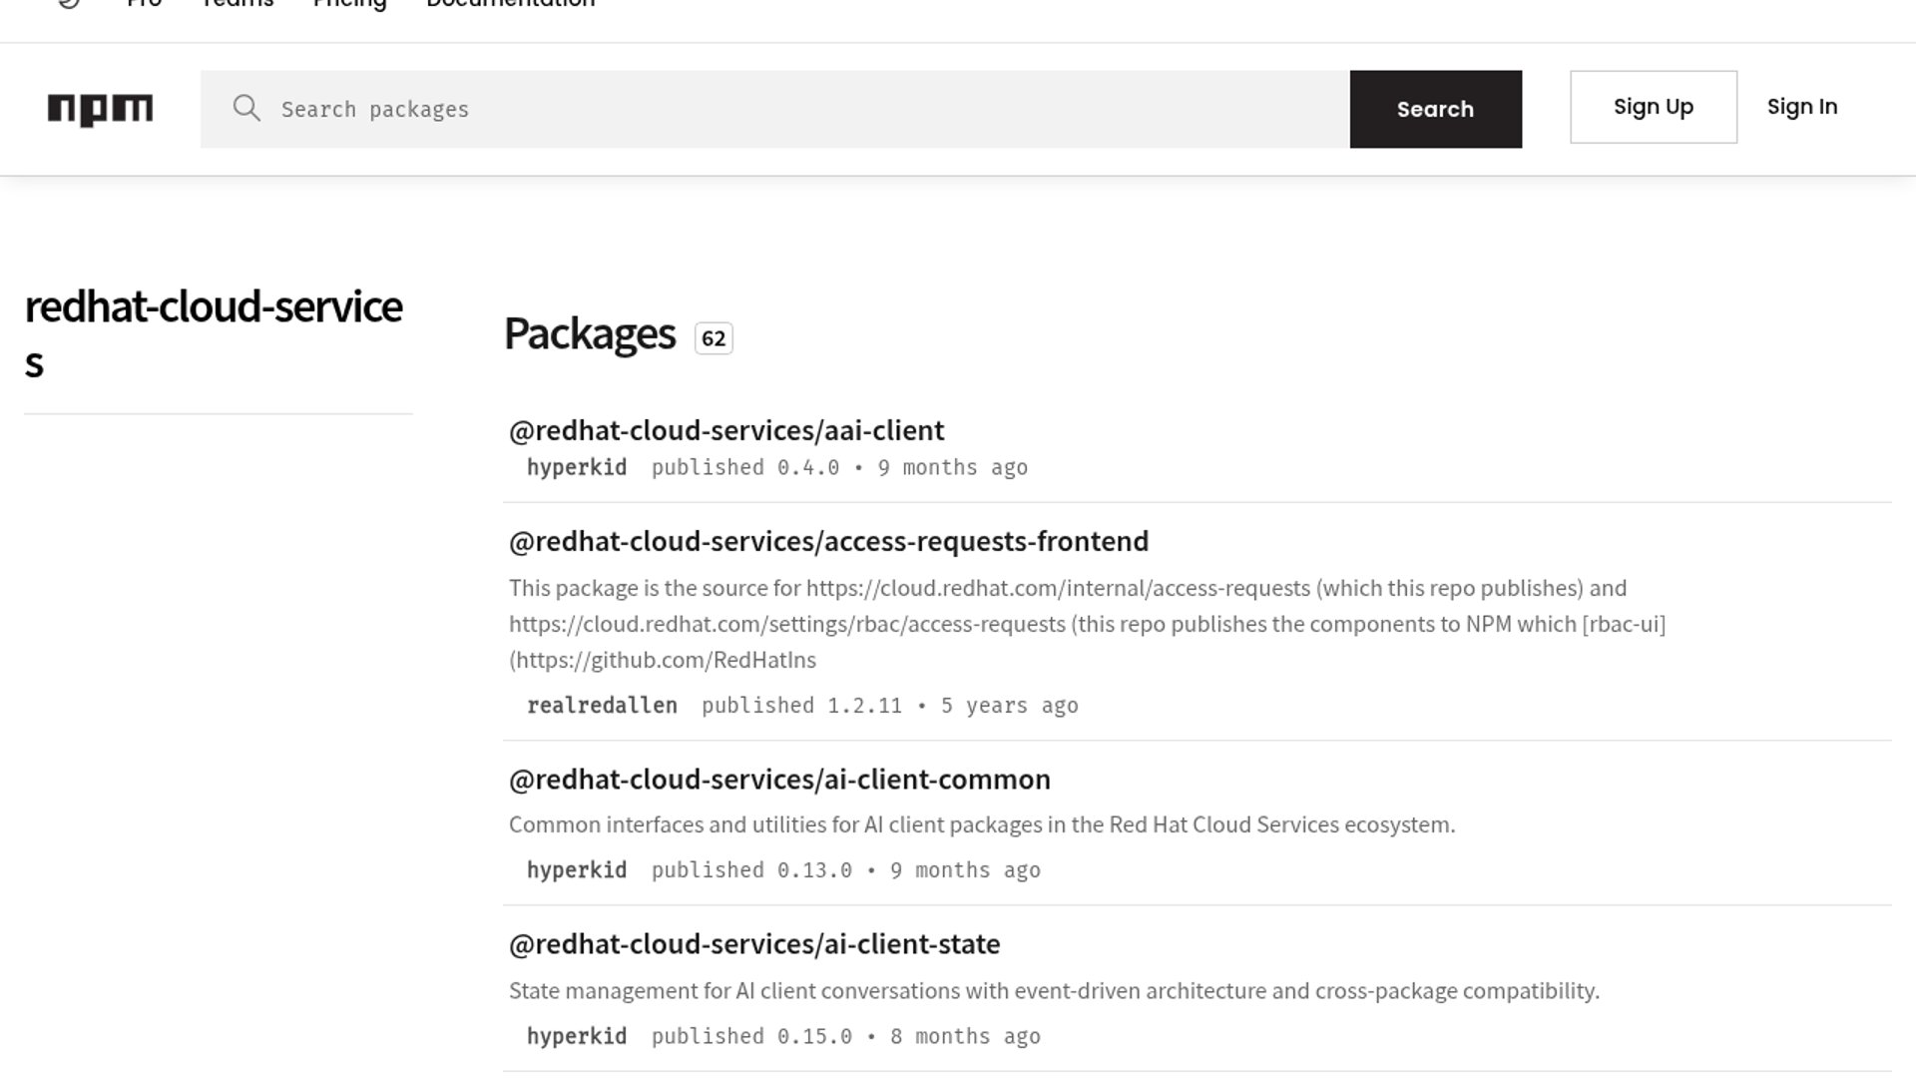Open hyperkid profile under ai-client-state

[577, 1036]
